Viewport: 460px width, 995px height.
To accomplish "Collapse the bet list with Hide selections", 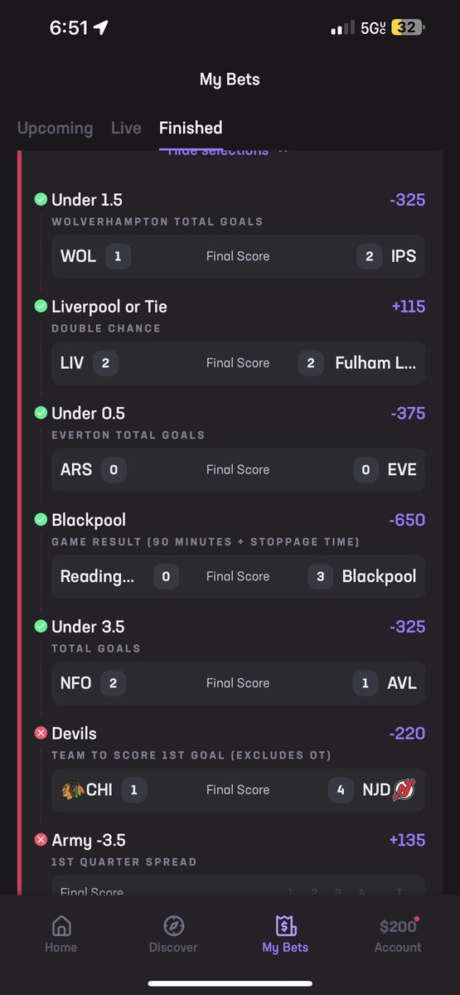I will click(x=224, y=152).
